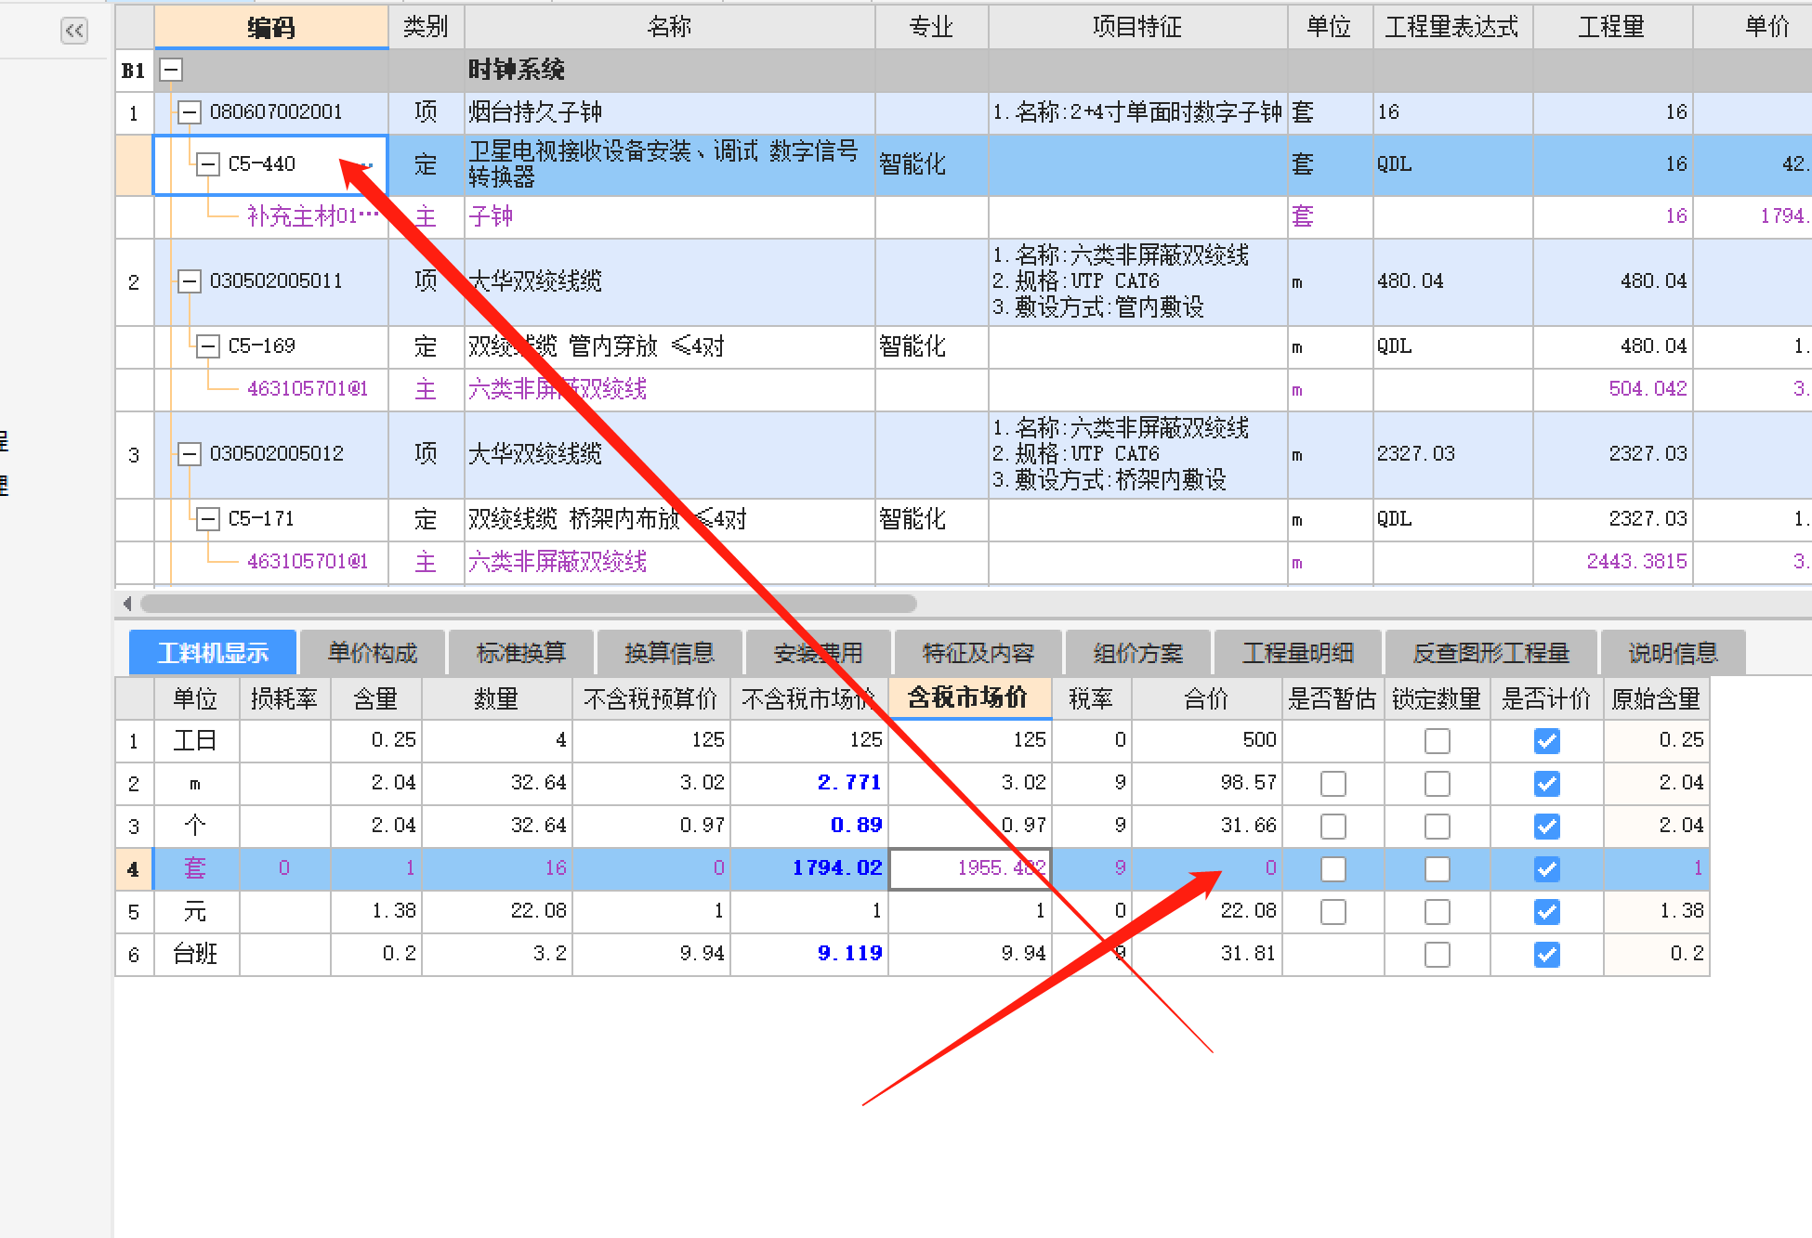The width and height of the screenshot is (1812, 1238).
Task: Toggle 是否暂估 for the 套 row
Action: pos(1333,869)
